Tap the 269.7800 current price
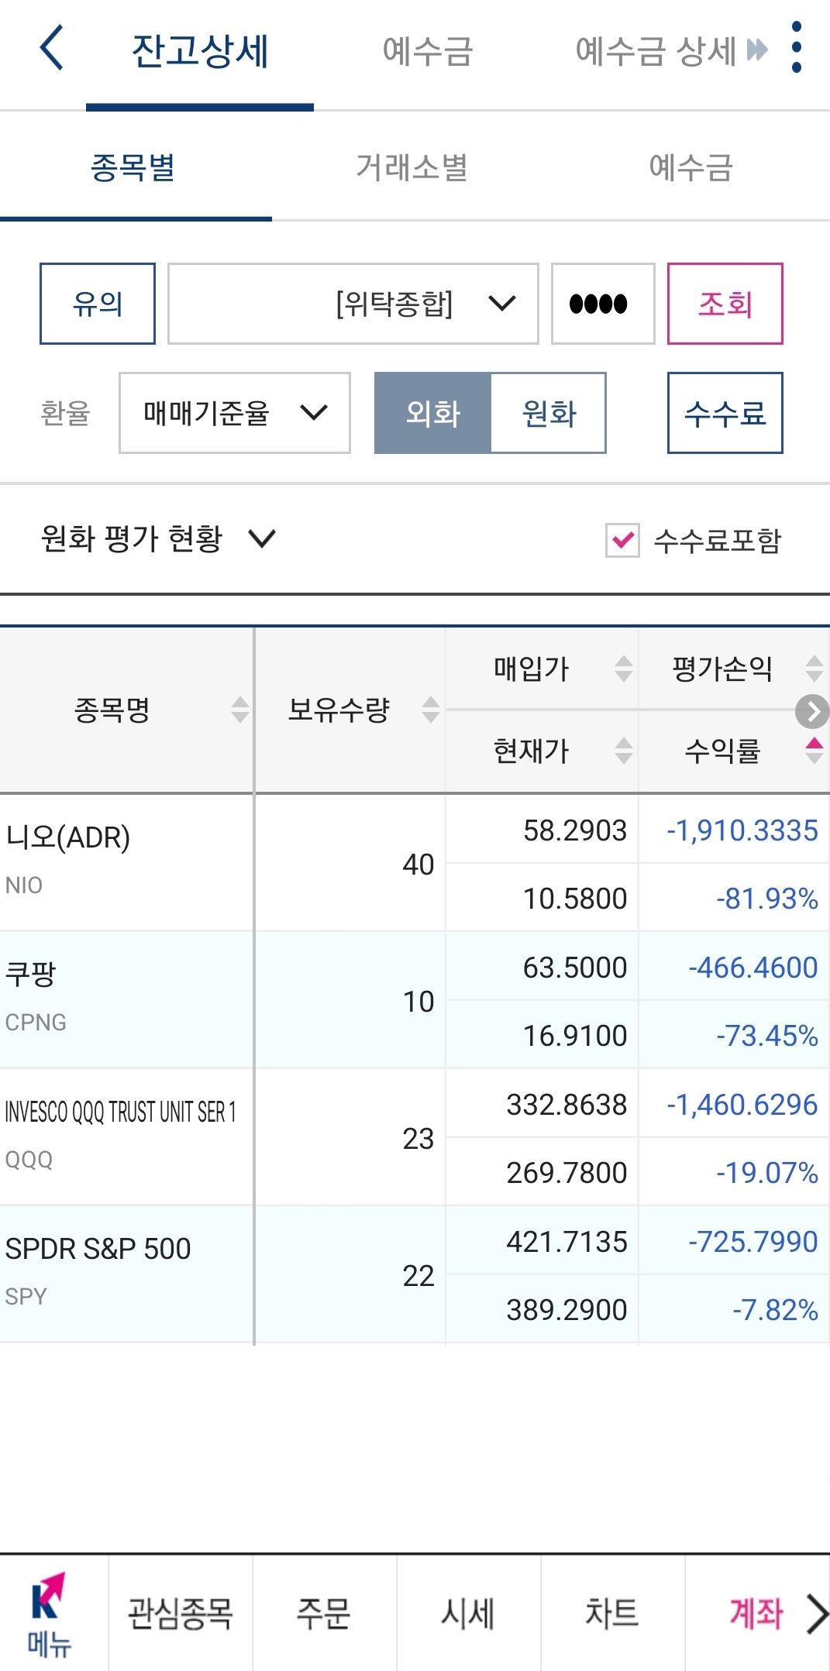The width and height of the screenshot is (830, 1671). pos(567,1173)
